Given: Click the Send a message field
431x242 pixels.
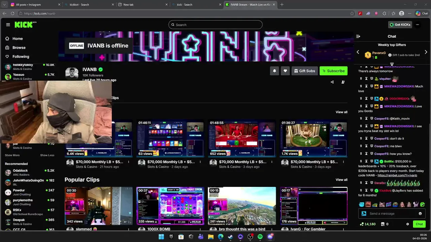Looking at the screenshot, I should coord(392,213).
